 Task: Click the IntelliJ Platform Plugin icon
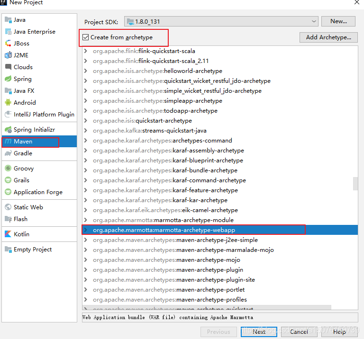coord(8,114)
